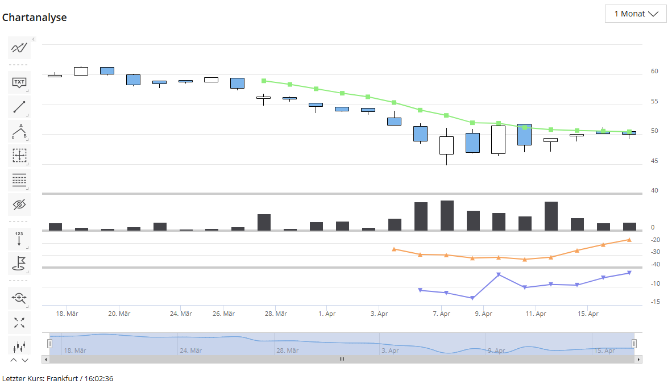Select the A-B pattern drawing tool
Image resolution: width=672 pixels, height=384 pixels.
(x=19, y=131)
